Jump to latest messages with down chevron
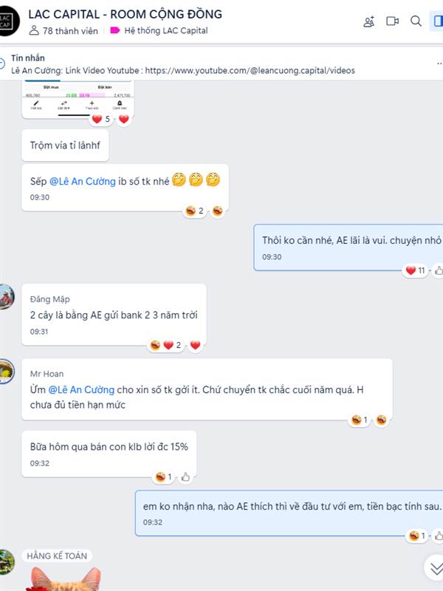443x591 pixels. pyautogui.click(x=436, y=567)
